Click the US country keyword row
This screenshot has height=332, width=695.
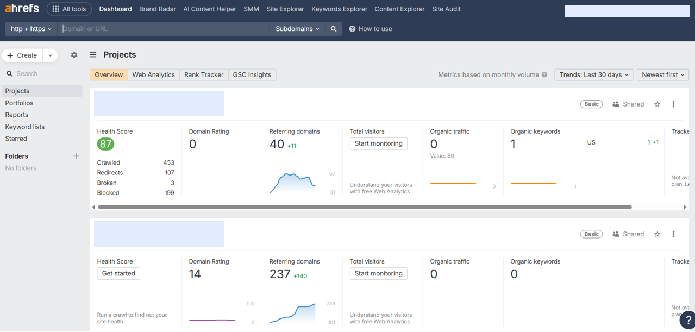(x=623, y=142)
